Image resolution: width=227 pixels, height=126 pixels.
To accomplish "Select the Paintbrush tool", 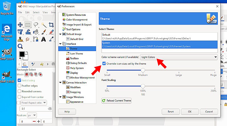I will pos(44,32).
